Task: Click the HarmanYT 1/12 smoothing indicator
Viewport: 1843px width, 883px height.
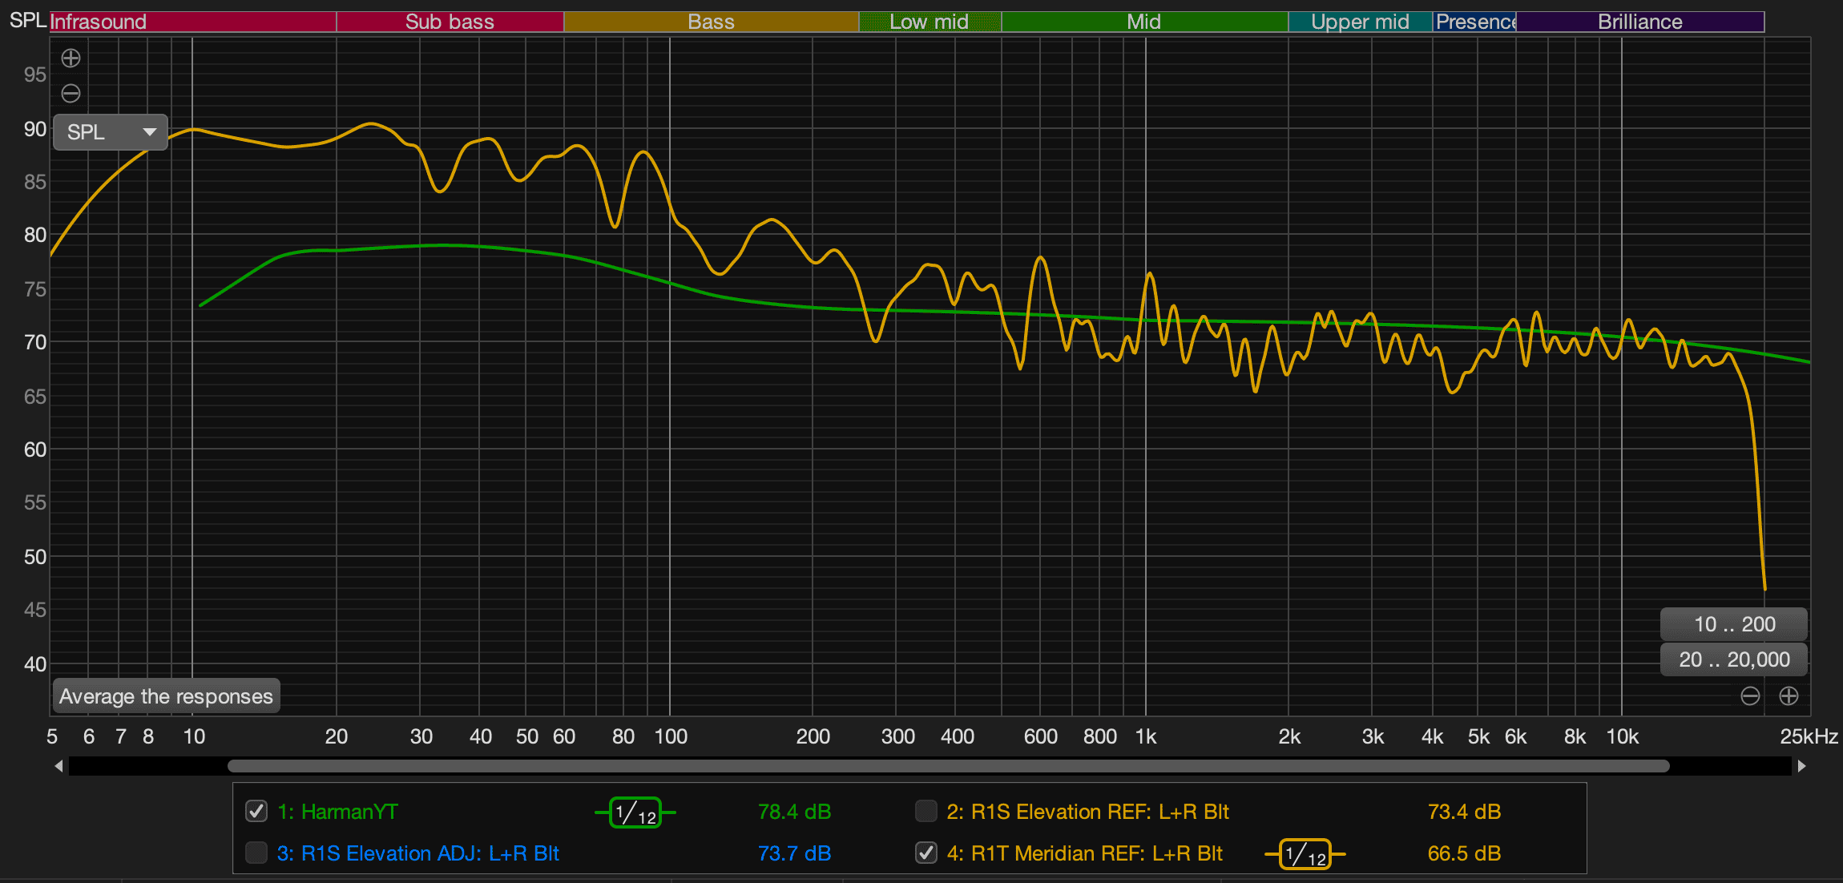Action: [x=635, y=812]
